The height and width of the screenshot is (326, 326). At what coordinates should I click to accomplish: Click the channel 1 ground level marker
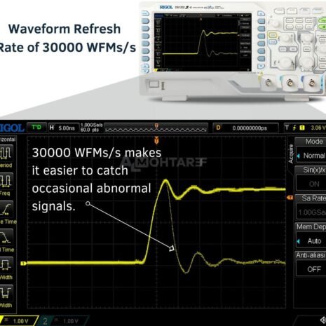(23, 264)
